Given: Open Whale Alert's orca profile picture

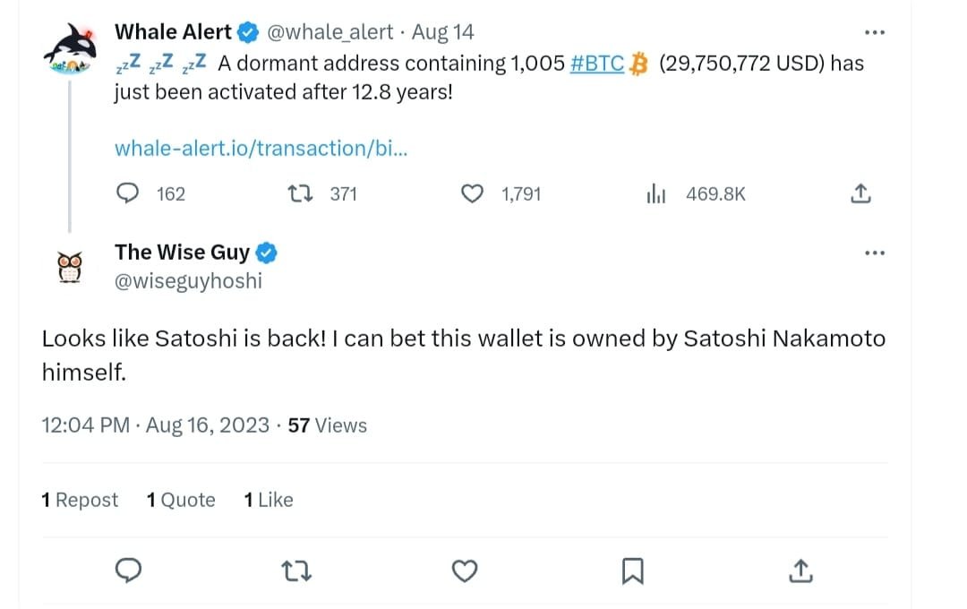Looking at the screenshot, I should click(70, 47).
